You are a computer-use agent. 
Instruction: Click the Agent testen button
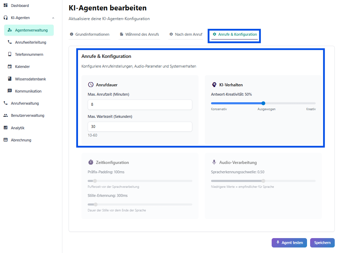pyautogui.click(x=289, y=243)
